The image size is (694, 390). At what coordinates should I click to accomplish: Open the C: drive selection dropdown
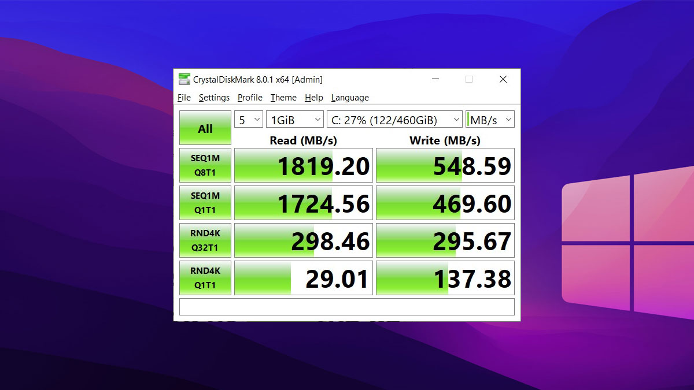click(x=394, y=120)
